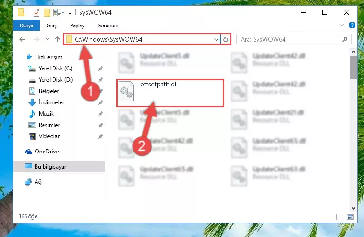Switch to large icons view in status bar
The image size is (364, 237).
350,217
